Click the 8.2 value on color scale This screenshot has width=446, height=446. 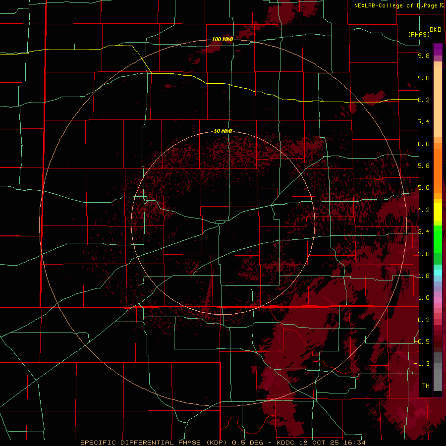[424, 100]
